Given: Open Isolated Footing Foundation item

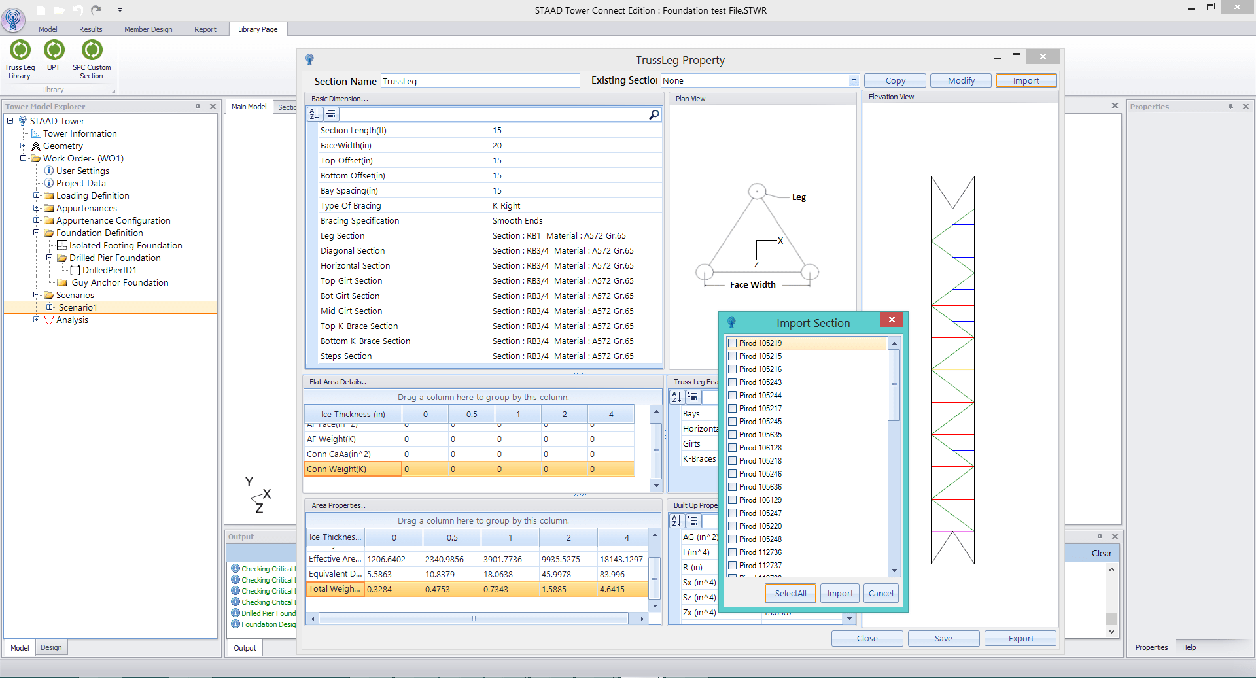Looking at the screenshot, I should click(126, 245).
